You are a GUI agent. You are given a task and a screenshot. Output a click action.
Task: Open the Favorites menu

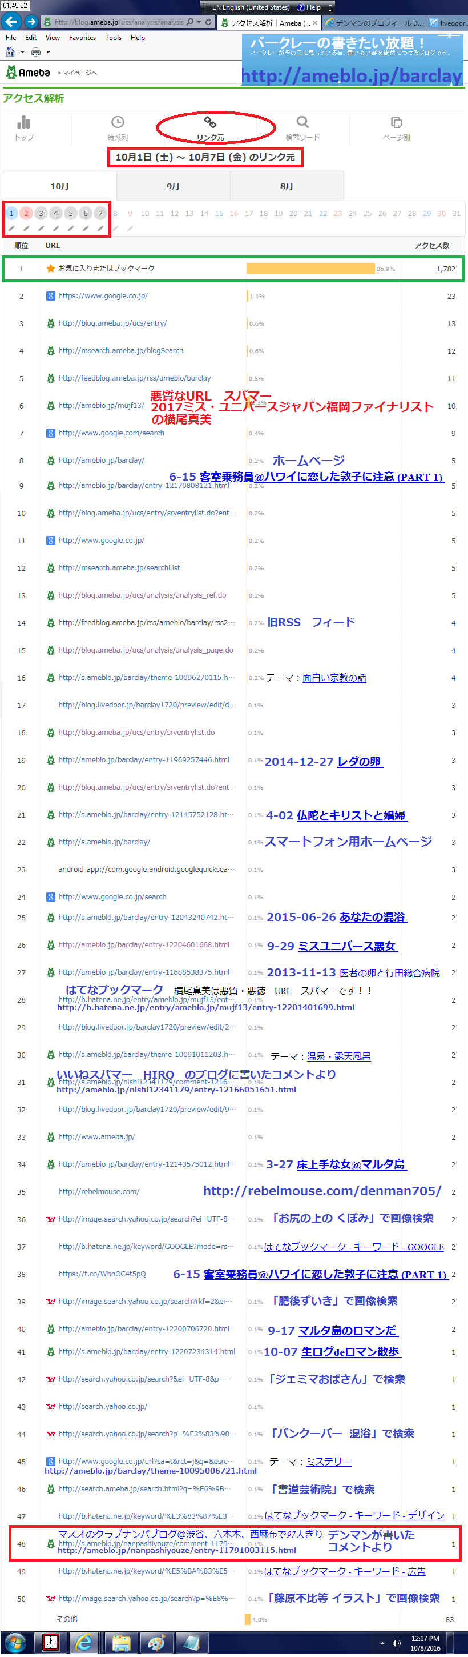(82, 37)
